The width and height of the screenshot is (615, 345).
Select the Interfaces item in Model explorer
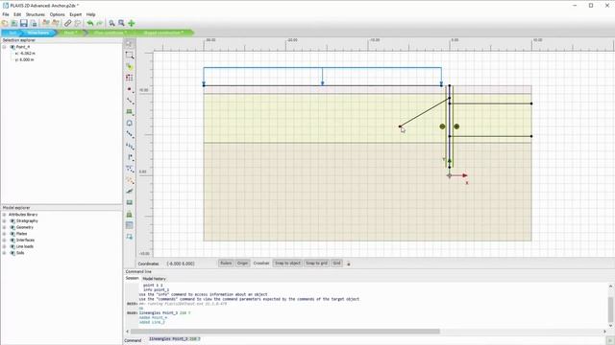[25, 241]
